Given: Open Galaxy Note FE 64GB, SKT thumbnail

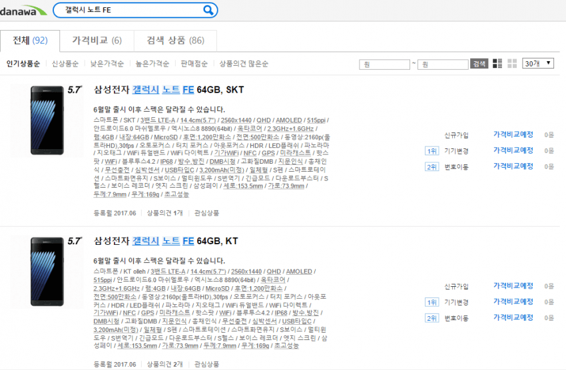Looking at the screenshot, I should coord(47,120).
